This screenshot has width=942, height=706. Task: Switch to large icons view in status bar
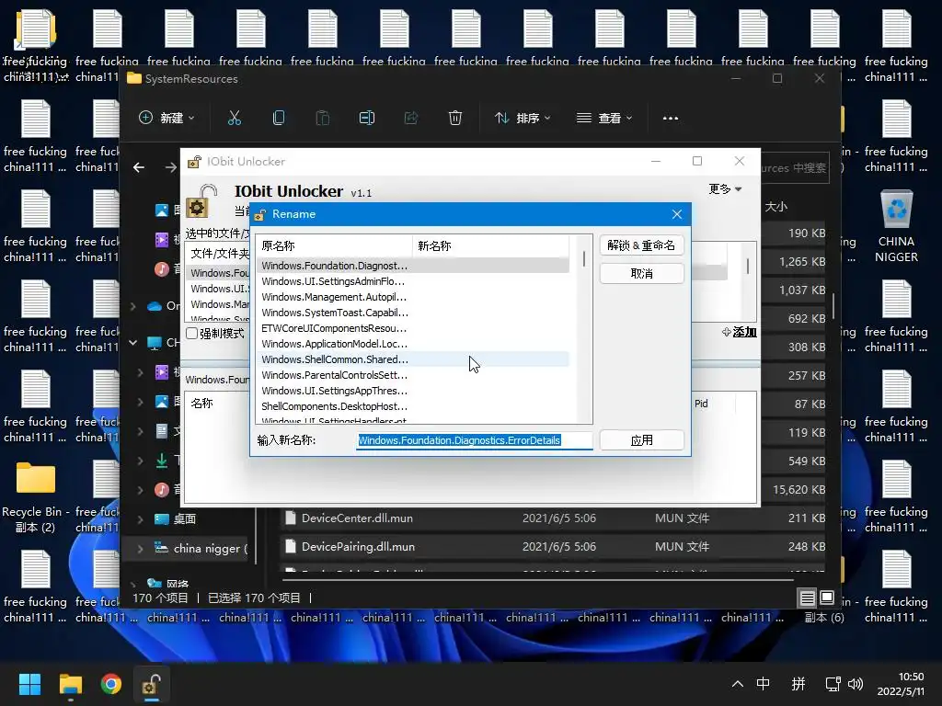coord(827,598)
